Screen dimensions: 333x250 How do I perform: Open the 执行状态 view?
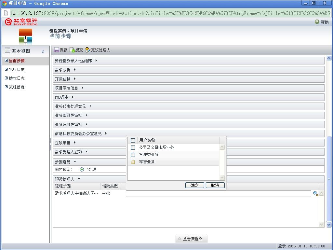tap(17, 70)
